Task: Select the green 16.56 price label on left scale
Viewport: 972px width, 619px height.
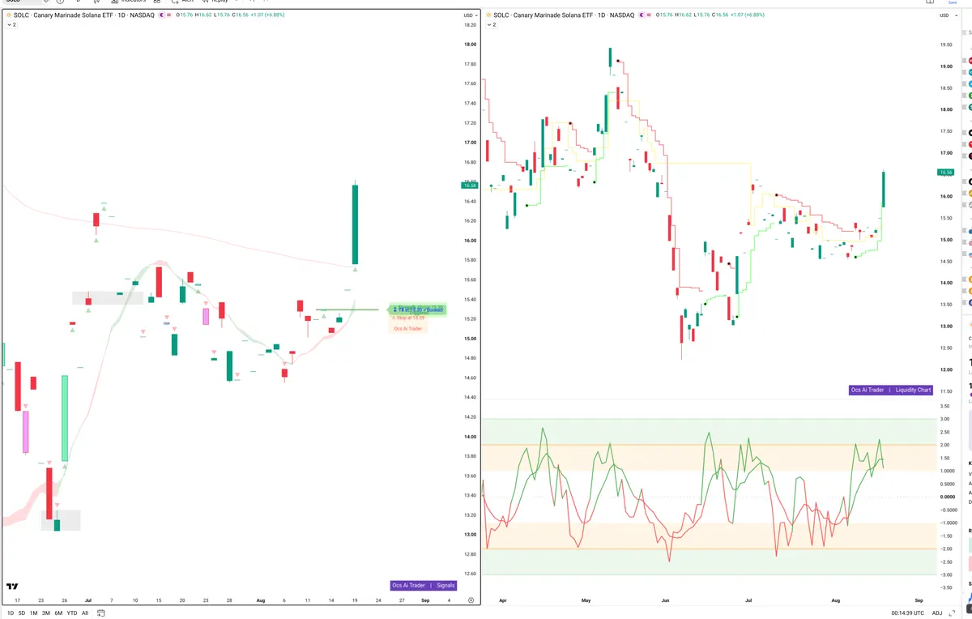Action: tap(469, 186)
